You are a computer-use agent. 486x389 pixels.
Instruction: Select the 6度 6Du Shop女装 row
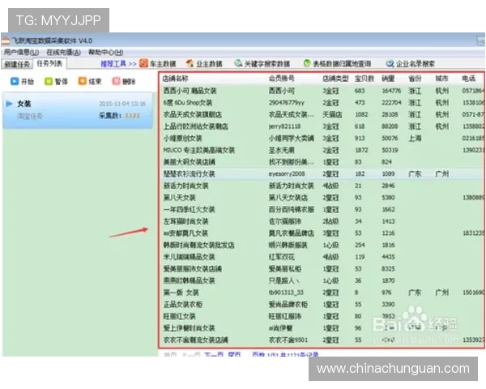coord(322,103)
